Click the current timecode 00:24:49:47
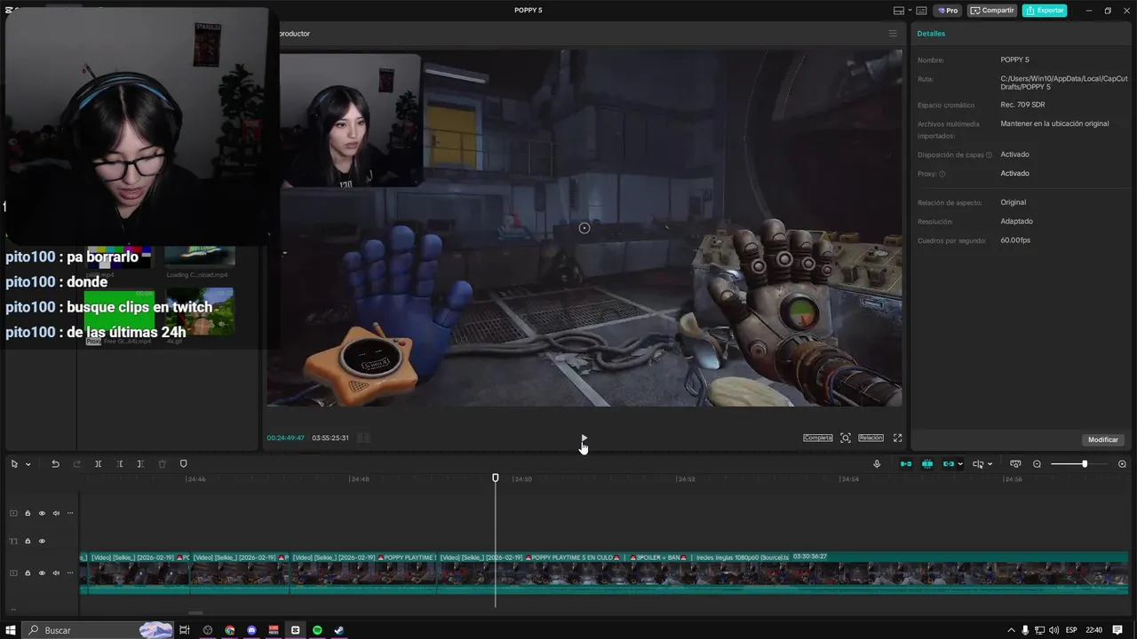The image size is (1137, 639). click(x=286, y=438)
